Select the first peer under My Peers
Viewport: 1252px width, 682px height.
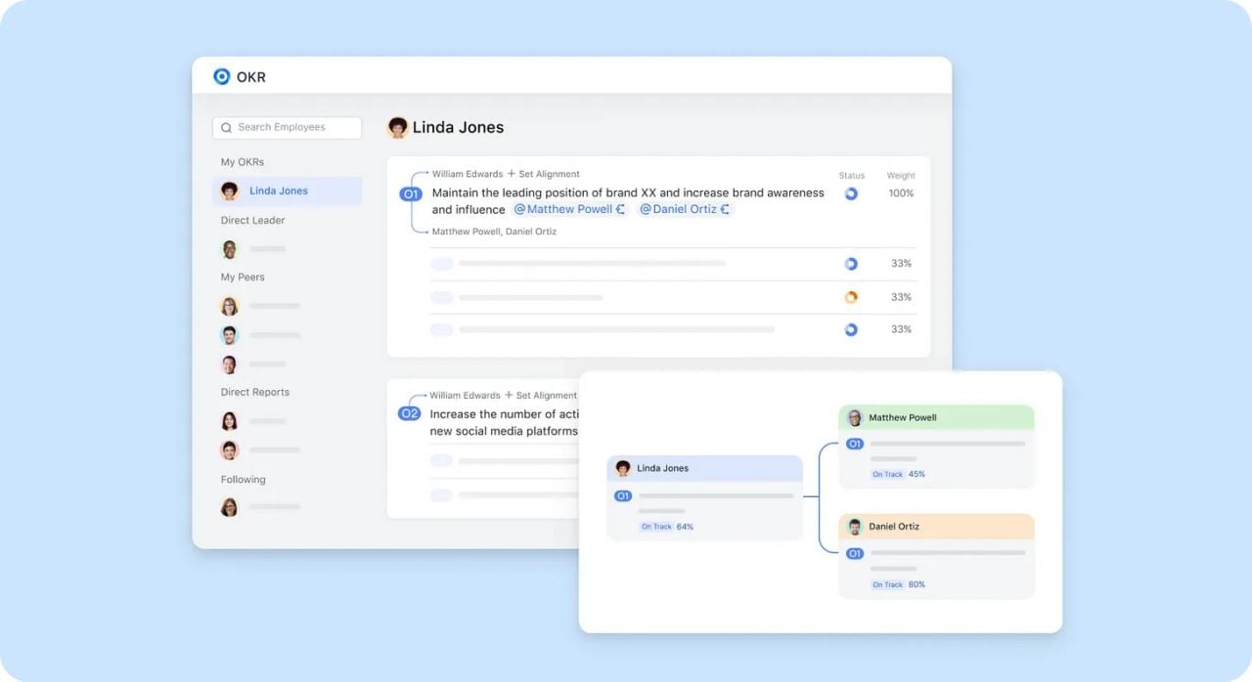230,306
